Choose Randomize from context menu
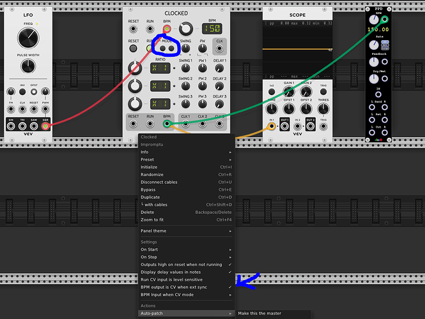Screen dimensions: 425x319 (186, 175)
